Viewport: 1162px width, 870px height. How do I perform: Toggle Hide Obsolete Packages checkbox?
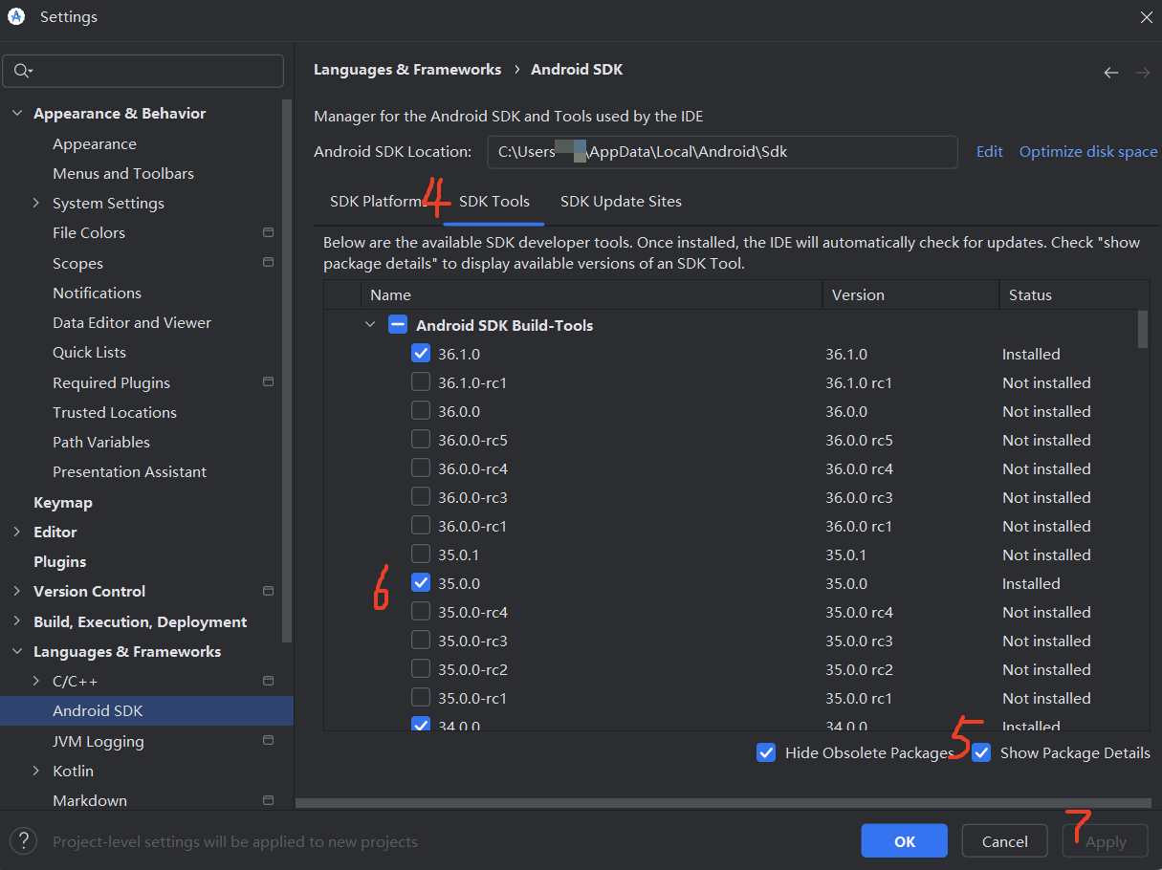(x=766, y=752)
